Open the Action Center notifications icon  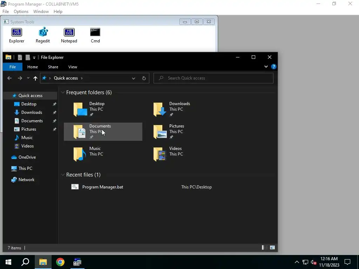(347, 262)
